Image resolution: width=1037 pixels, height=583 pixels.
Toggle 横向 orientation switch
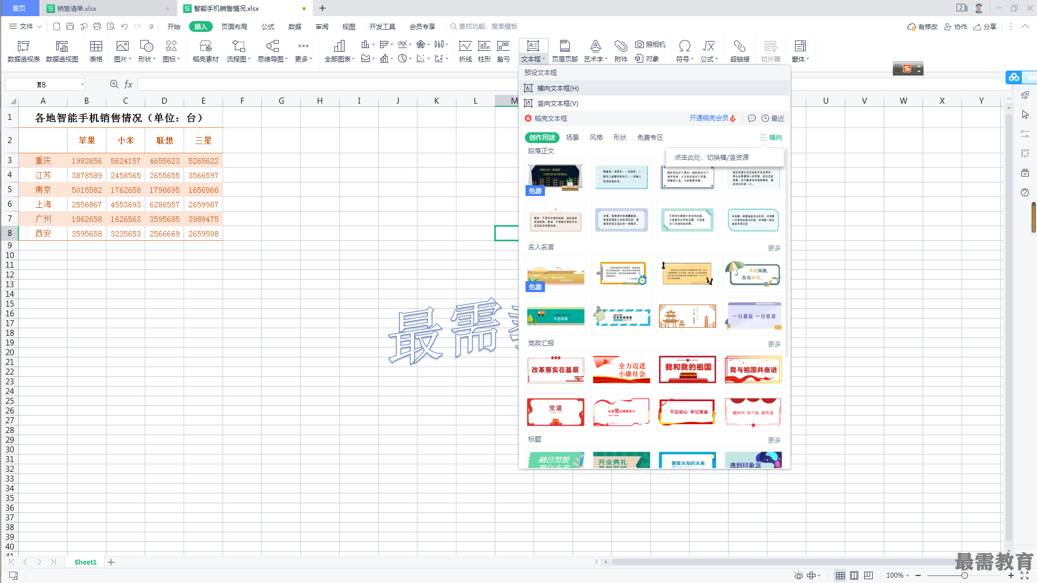pyautogui.click(x=771, y=138)
